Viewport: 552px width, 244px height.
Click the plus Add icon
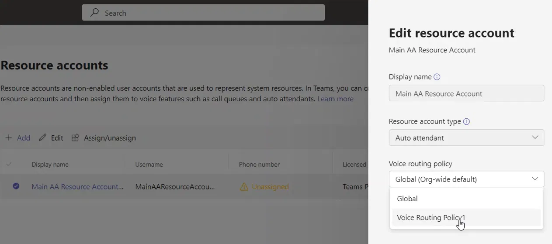tap(9, 138)
